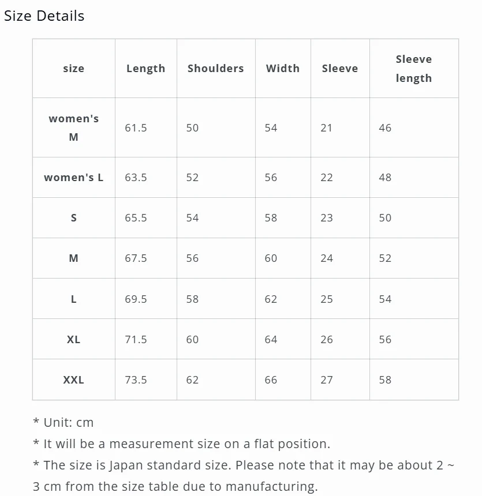Select shoulders value 56 in M row

[x=192, y=258]
